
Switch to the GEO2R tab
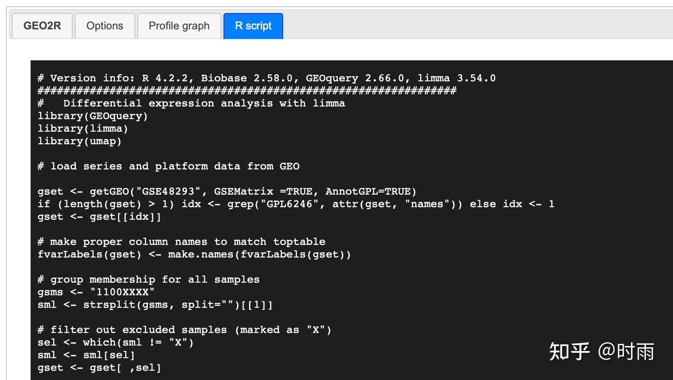pyautogui.click(x=42, y=26)
